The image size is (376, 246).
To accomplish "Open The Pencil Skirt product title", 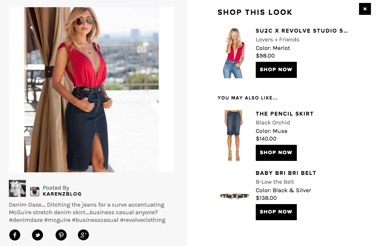I will [285, 113].
